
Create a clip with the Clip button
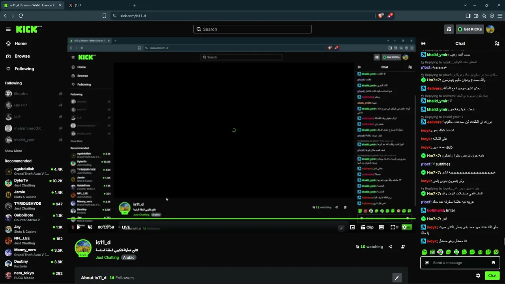pos(367,227)
